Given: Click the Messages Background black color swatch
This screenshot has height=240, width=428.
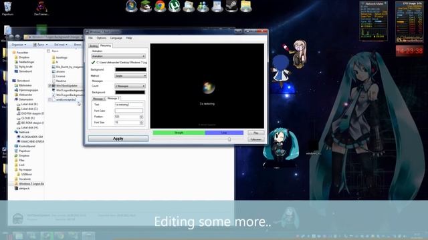Looking at the screenshot, I should click(130, 92).
